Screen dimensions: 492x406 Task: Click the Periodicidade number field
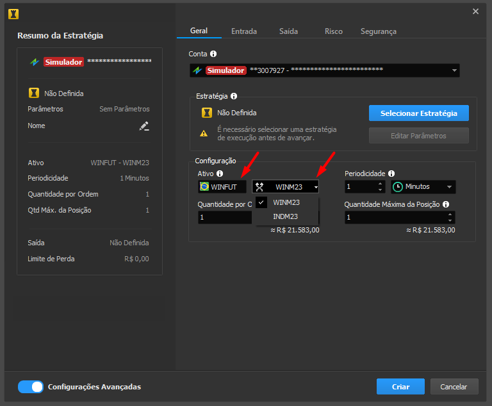tap(365, 187)
